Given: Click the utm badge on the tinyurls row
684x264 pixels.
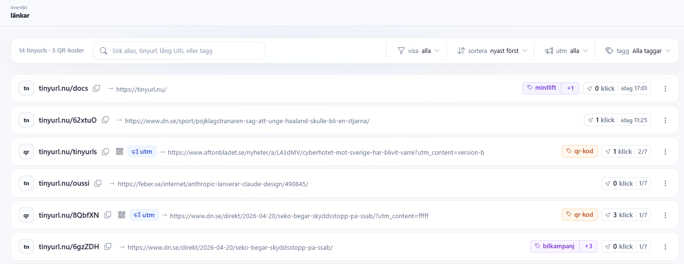Looking at the screenshot, I should pyautogui.click(x=142, y=151).
